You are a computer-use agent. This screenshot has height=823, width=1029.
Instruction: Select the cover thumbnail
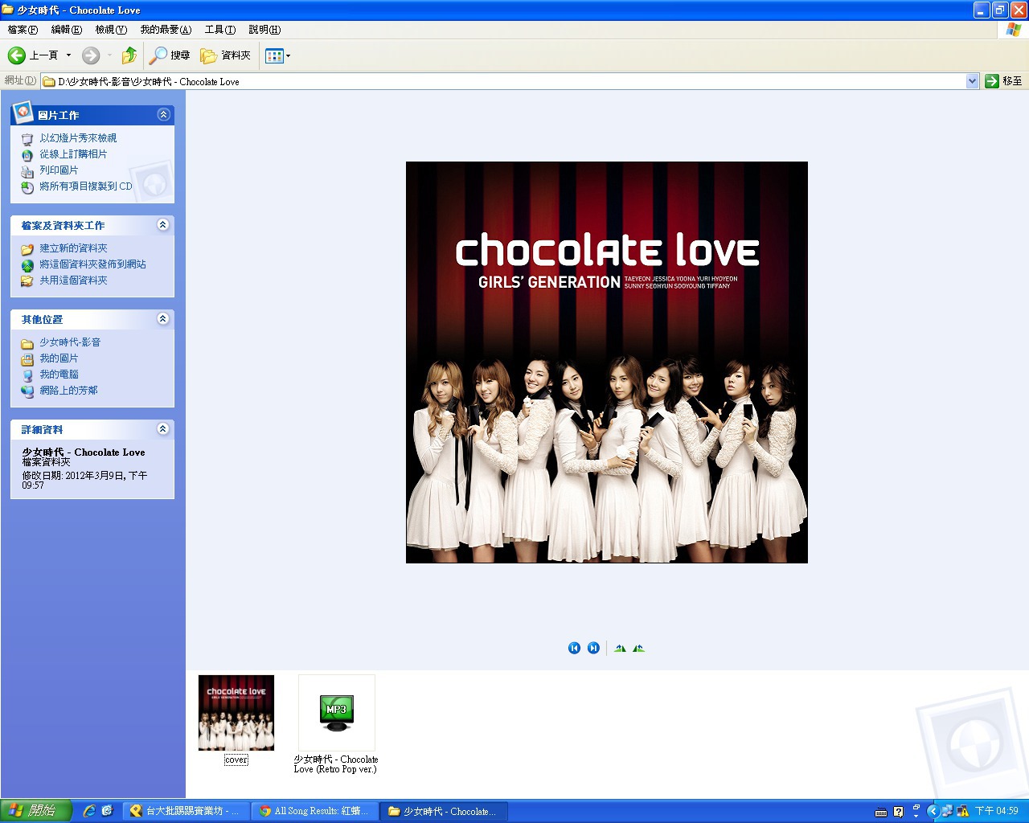[236, 713]
